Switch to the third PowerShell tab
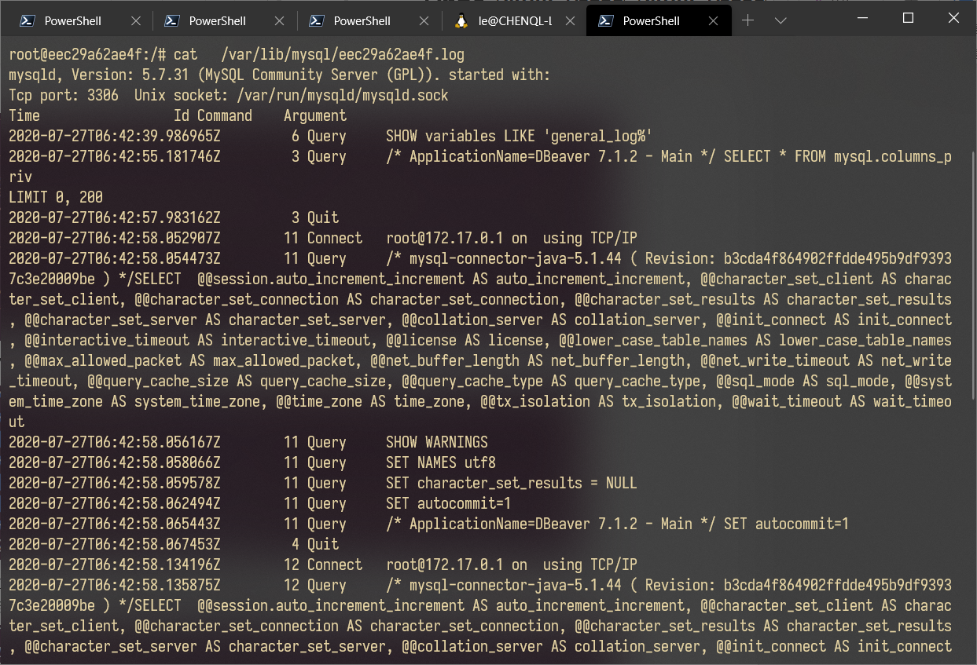The image size is (977, 665). (362, 21)
